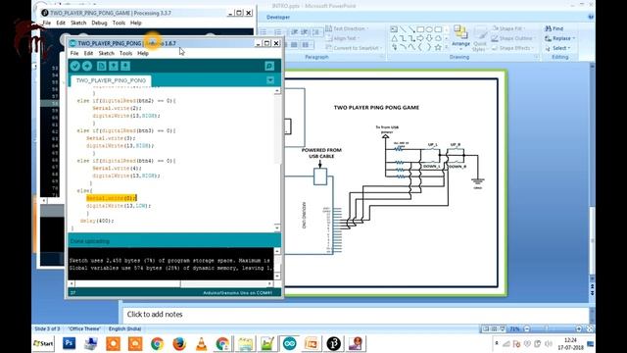Viewport: 627px width, 353px height.
Task: Click the Arduino Save sketch icon
Action: pos(125,66)
